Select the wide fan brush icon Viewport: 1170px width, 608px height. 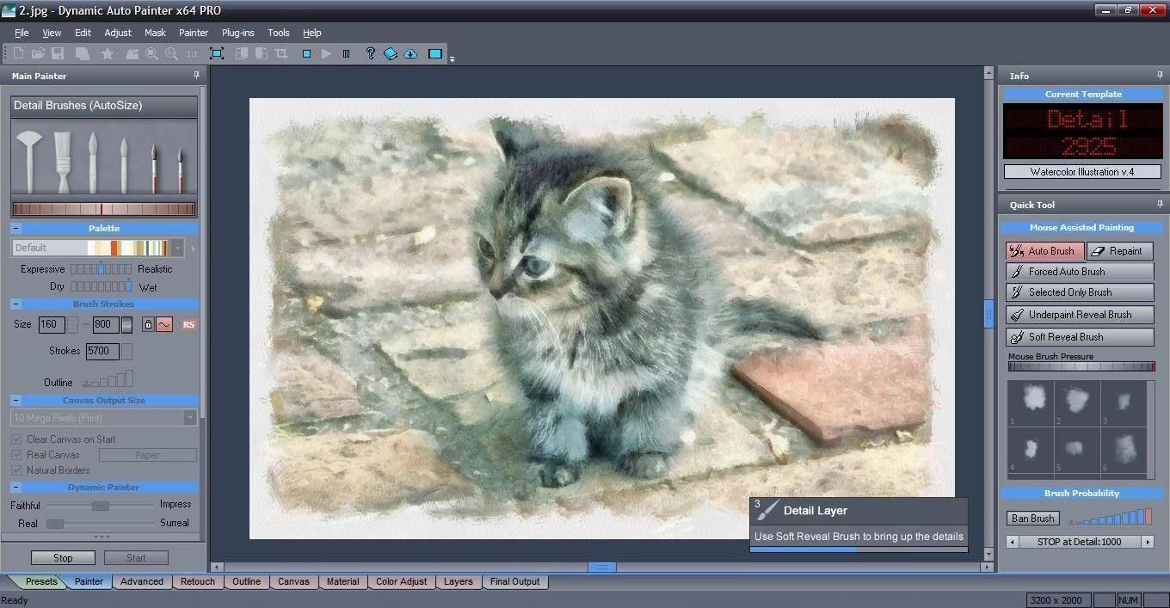[28, 162]
